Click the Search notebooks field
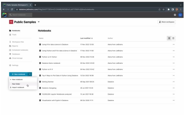Image resolution: width=189 pixels, height=119 pixels. [21, 15]
